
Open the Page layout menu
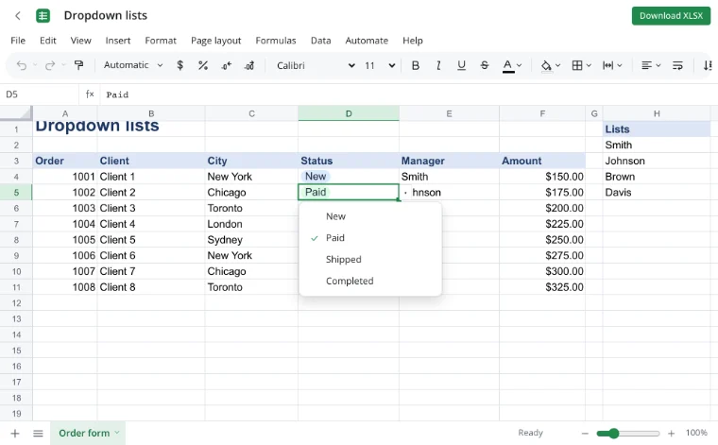tap(215, 41)
